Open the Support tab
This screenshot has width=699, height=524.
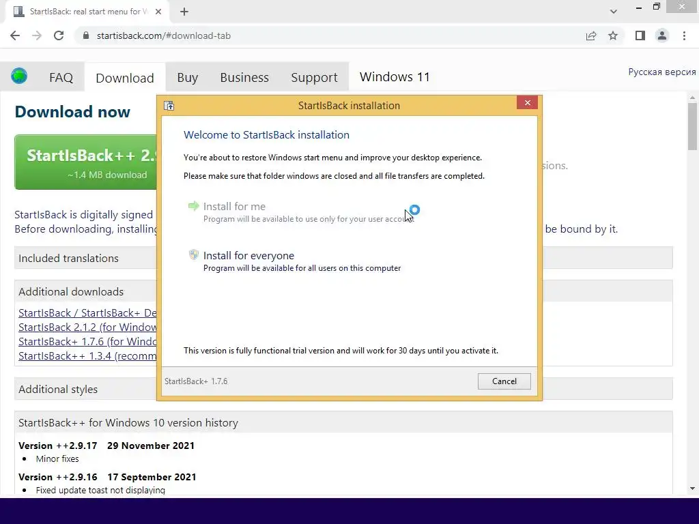point(314,78)
